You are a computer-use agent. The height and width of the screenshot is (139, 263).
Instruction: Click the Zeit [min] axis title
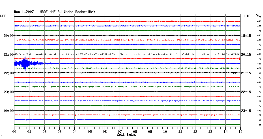coord(127,134)
